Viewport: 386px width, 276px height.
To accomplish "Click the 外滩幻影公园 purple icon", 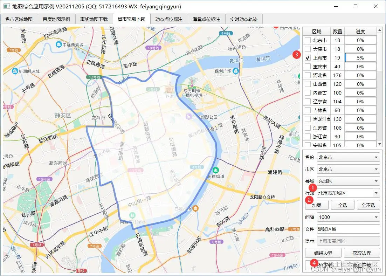I will (189, 116).
